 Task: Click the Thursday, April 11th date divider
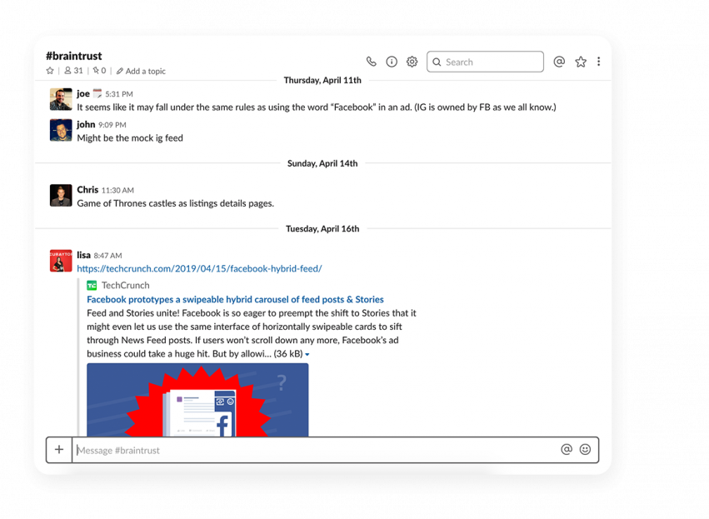[x=322, y=81]
